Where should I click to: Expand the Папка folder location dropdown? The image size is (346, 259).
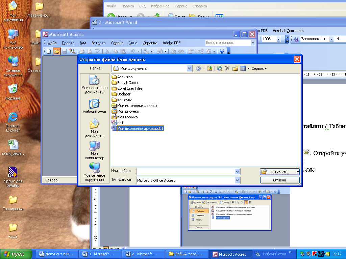[x=189, y=68]
